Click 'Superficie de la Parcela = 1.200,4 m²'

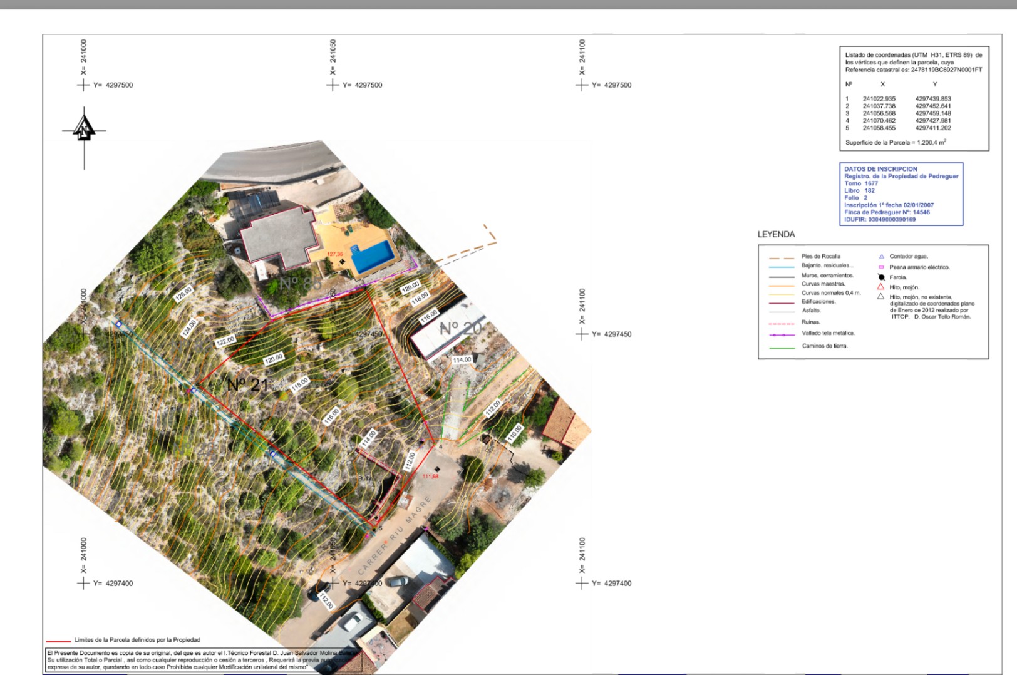pos(896,142)
